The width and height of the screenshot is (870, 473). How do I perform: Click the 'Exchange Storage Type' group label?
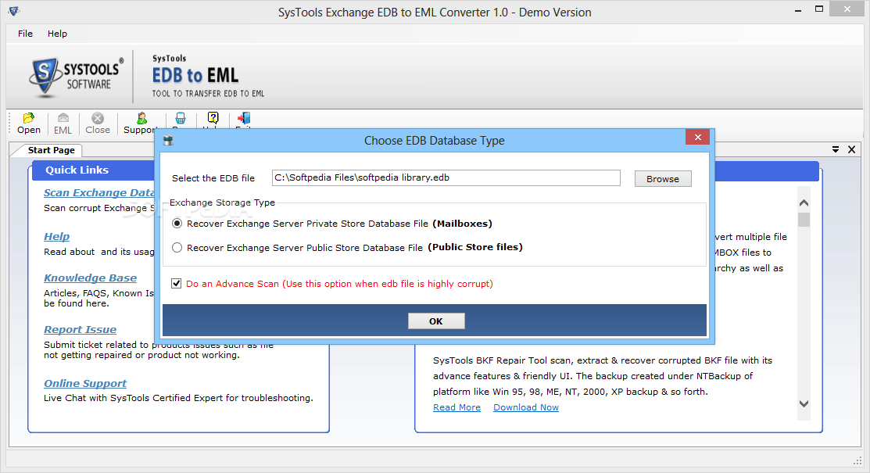(222, 202)
